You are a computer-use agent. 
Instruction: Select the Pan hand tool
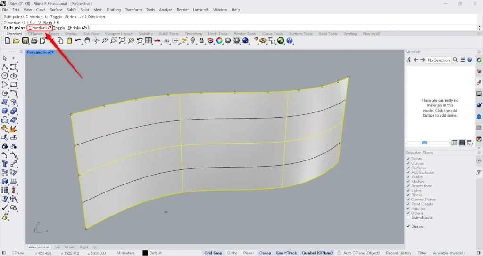(x=87, y=40)
